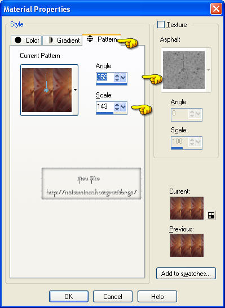Click Add to swatches button
This screenshot has height=308, width=225.
pos(186,274)
